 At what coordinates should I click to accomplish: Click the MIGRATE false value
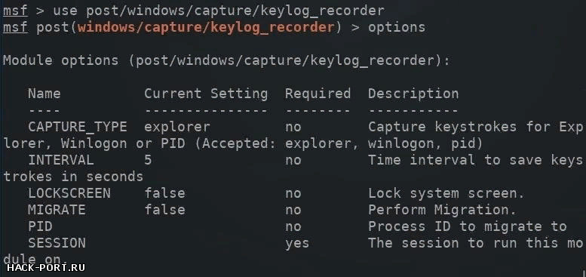165,210
